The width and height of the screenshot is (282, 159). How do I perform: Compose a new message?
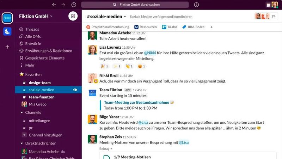73,16
